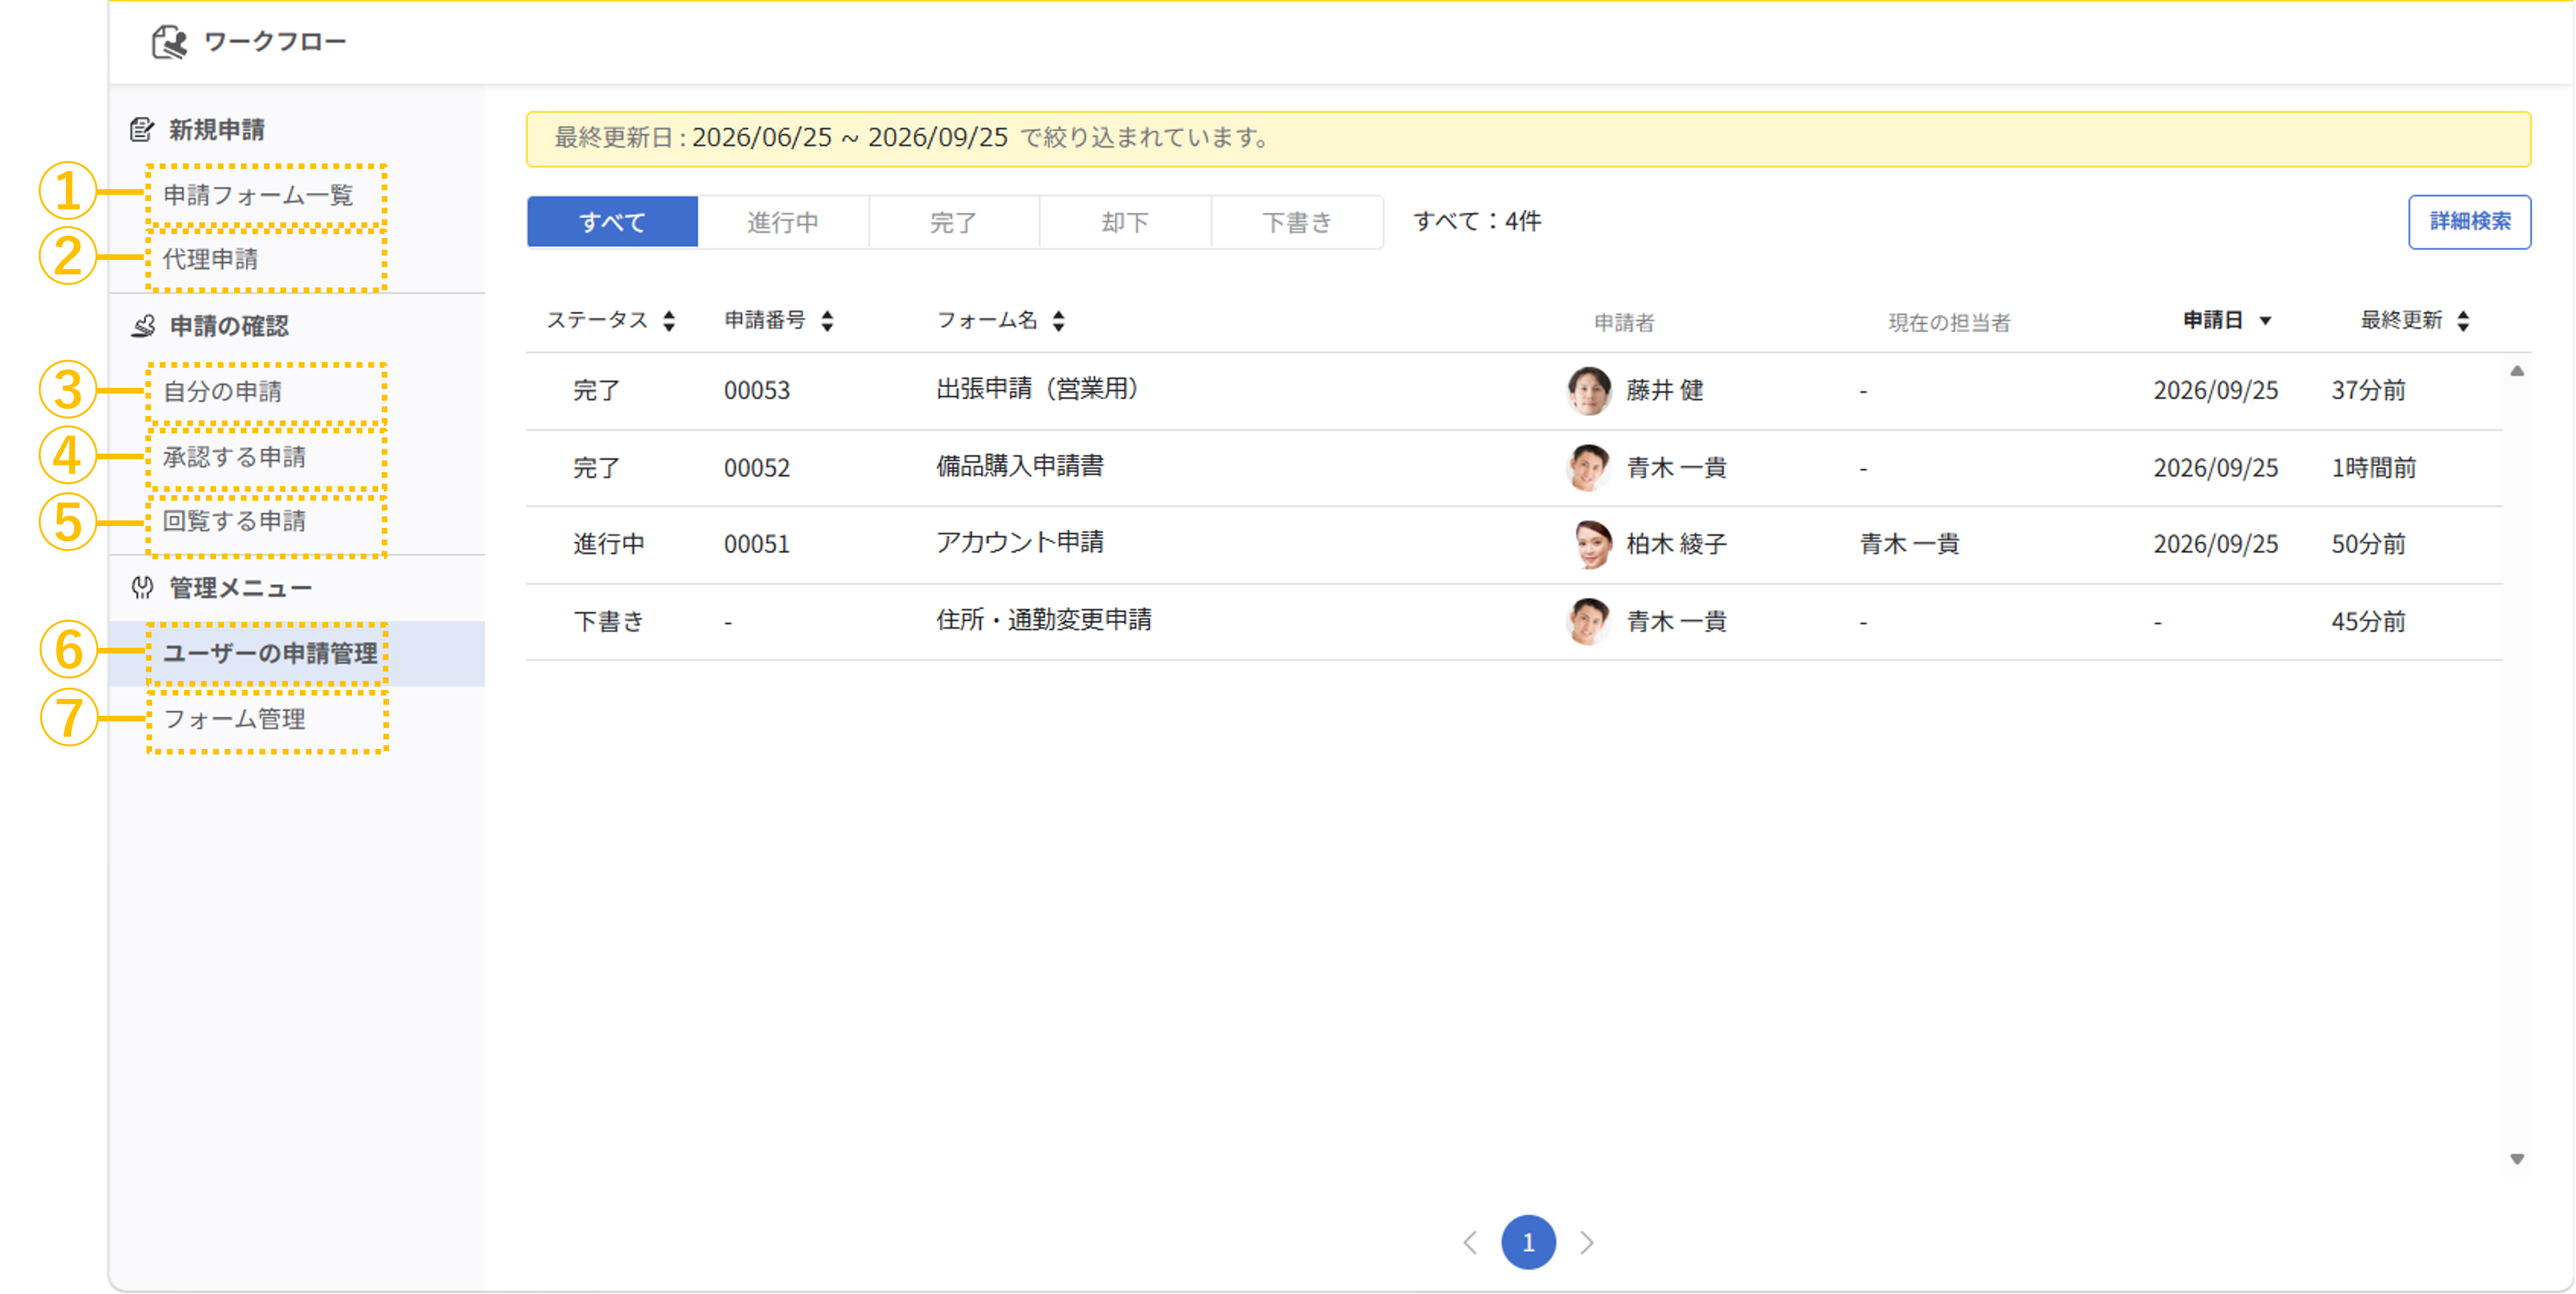Click the 現在の担当者 column header
2576x1294 pixels.
pos(1949,322)
